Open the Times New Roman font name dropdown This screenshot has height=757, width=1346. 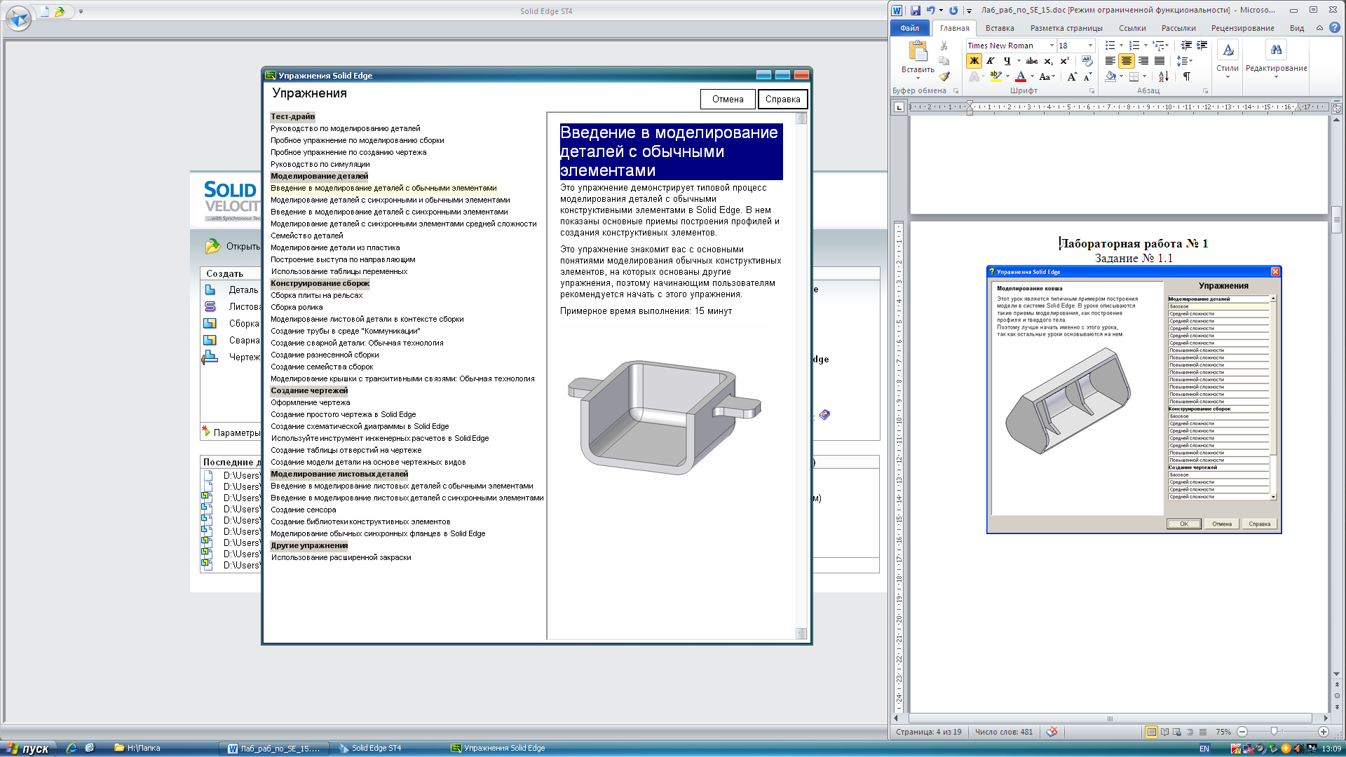(1051, 46)
